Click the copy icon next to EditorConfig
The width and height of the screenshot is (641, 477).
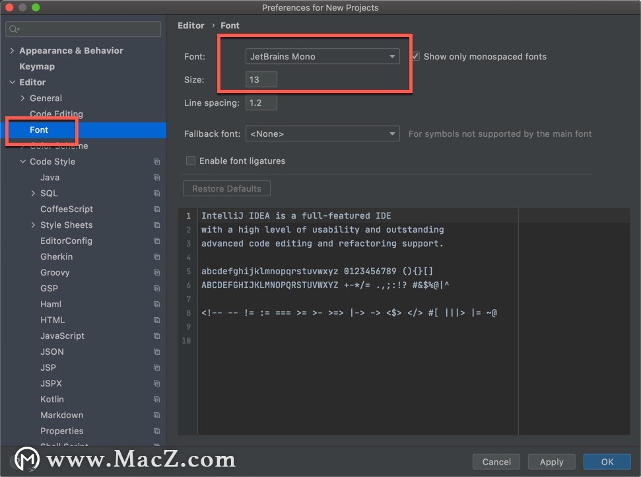[x=156, y=241]
